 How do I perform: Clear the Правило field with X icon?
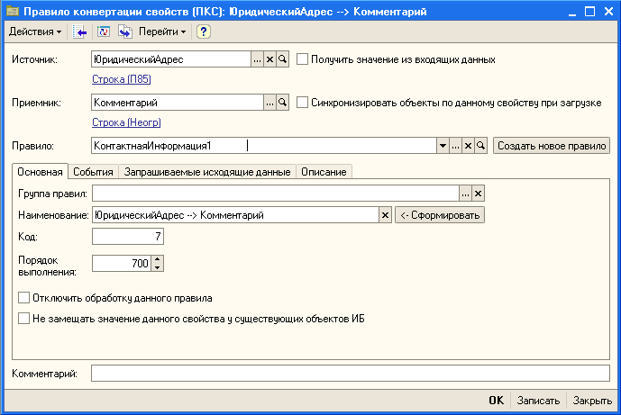(x=468, y=146)
